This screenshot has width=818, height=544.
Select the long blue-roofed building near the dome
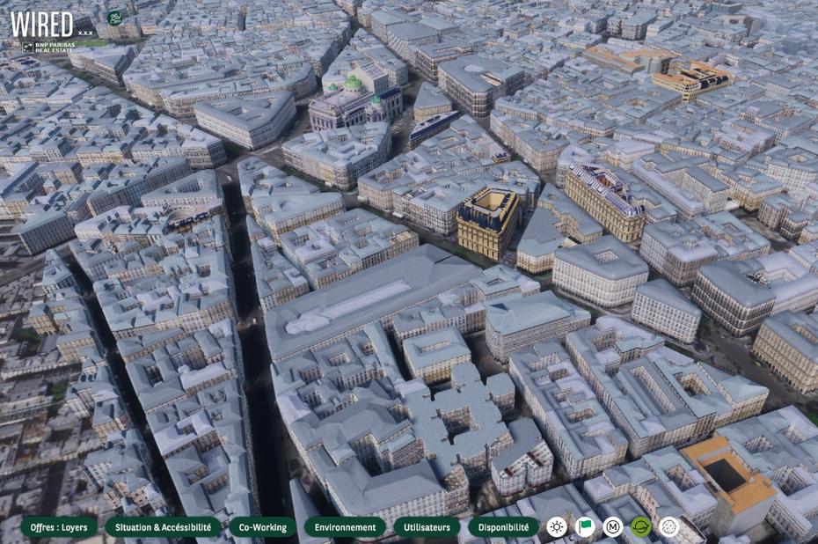(x=435, y=128)
